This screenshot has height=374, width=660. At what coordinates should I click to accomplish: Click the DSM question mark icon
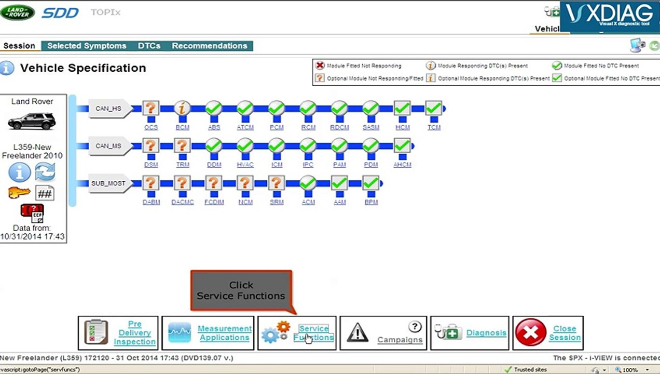150,146
